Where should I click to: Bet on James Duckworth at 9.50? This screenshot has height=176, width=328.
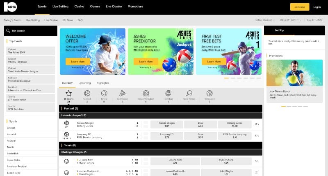[x=175, y=172]
